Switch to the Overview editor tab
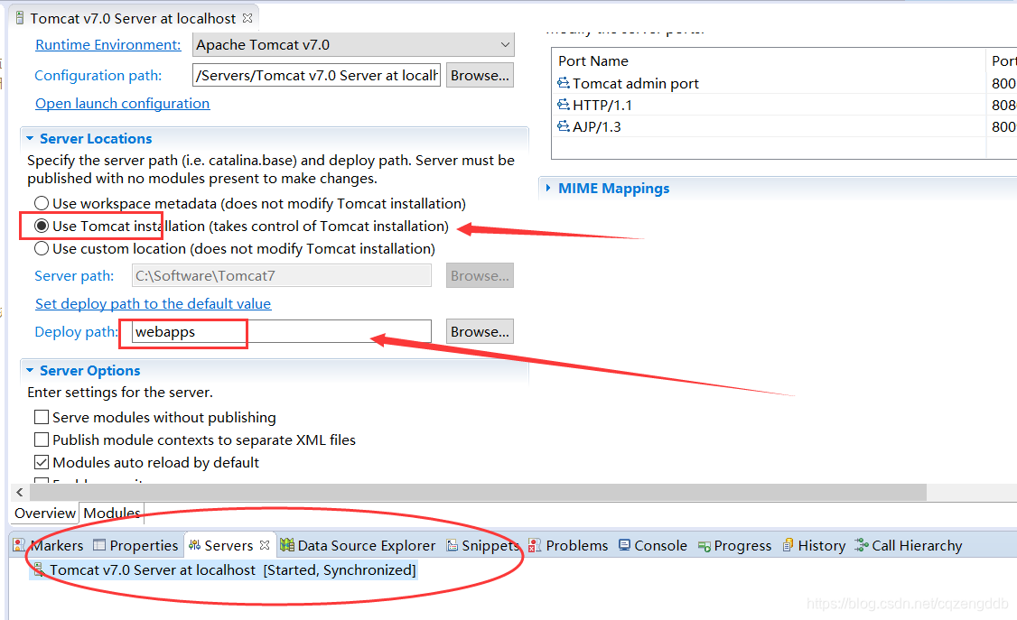Screen dimensions: 1017x620 pos(45,514)
